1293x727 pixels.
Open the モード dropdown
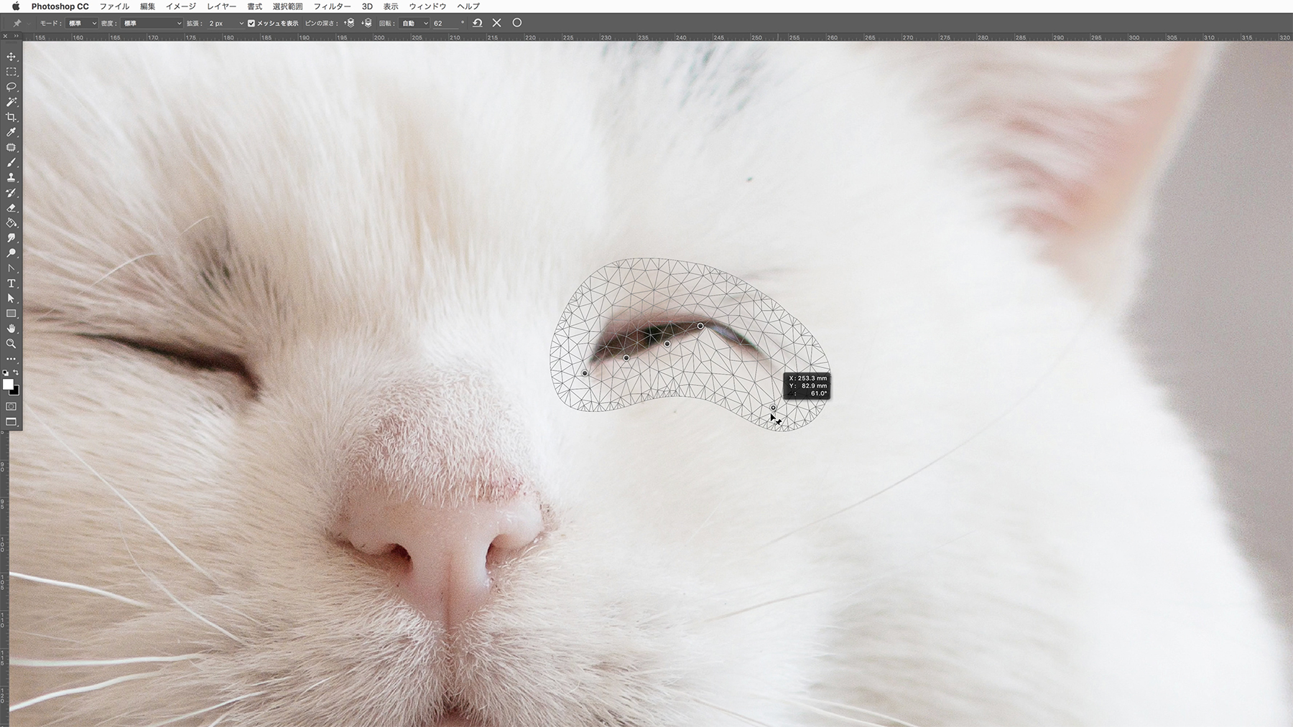click(82, 23)
